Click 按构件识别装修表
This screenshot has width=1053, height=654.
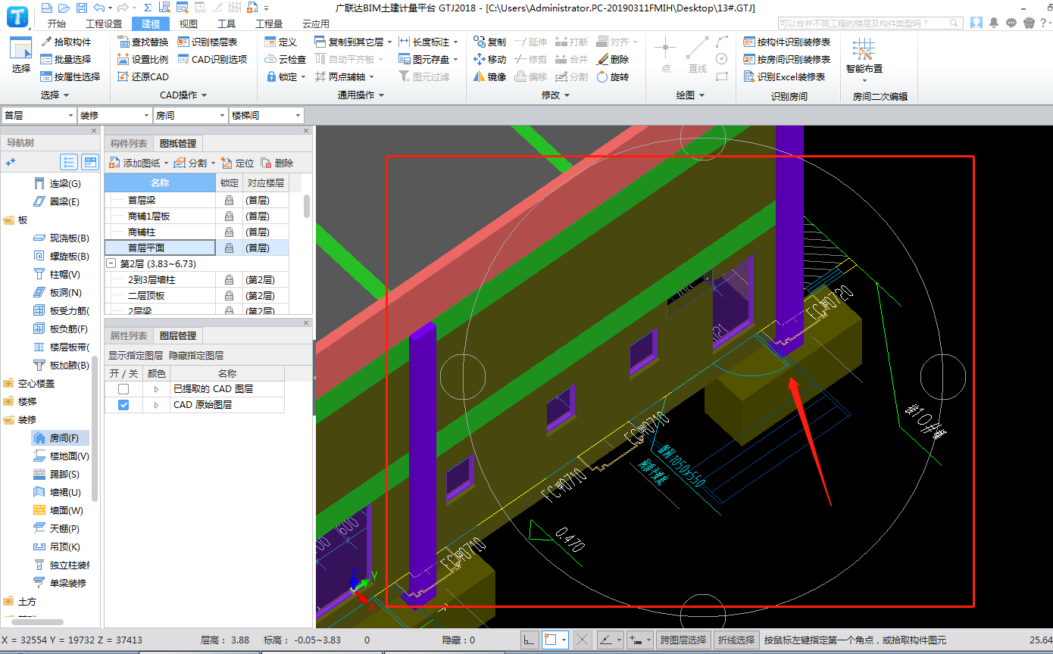pos(786,42)
